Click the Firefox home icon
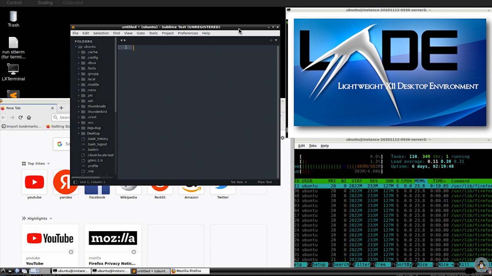This screenshot has height=276, width=492. (29, 117)
